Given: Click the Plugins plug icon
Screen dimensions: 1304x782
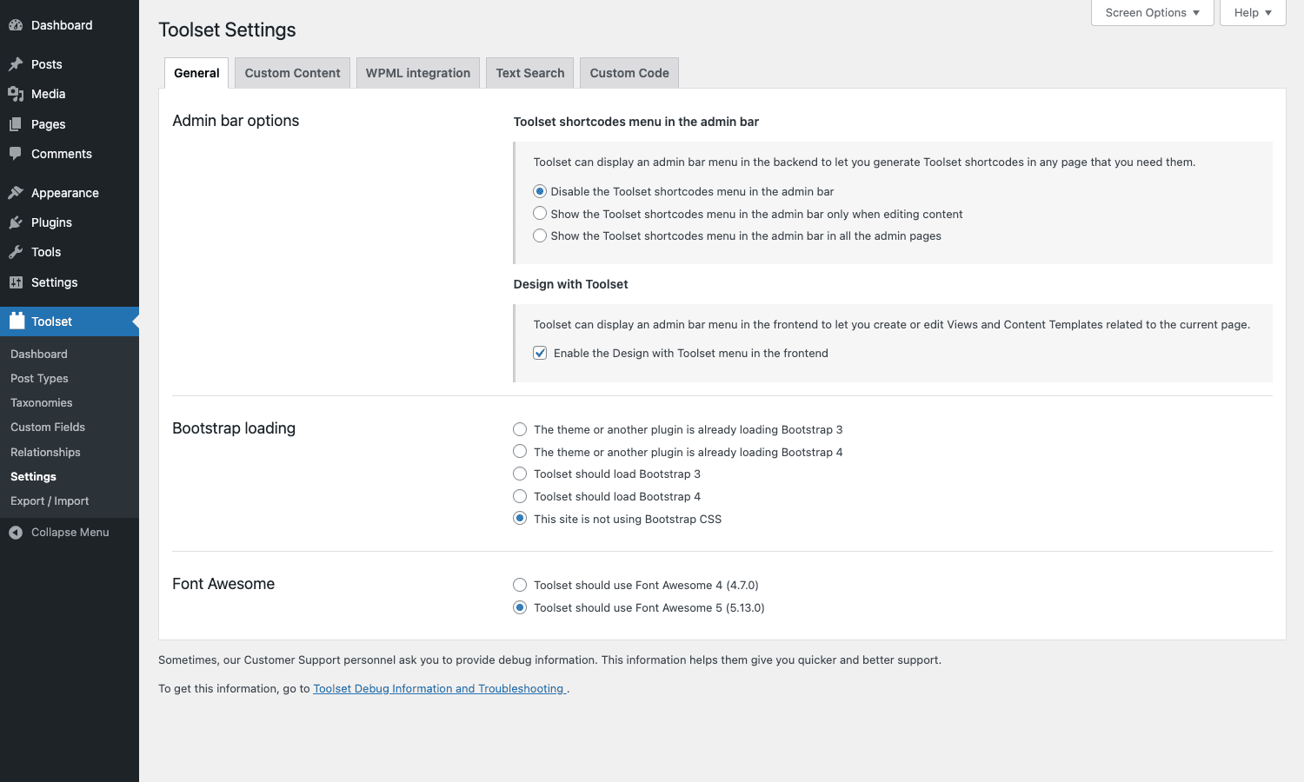Looking at the screenshot, I should click(16, 222).
